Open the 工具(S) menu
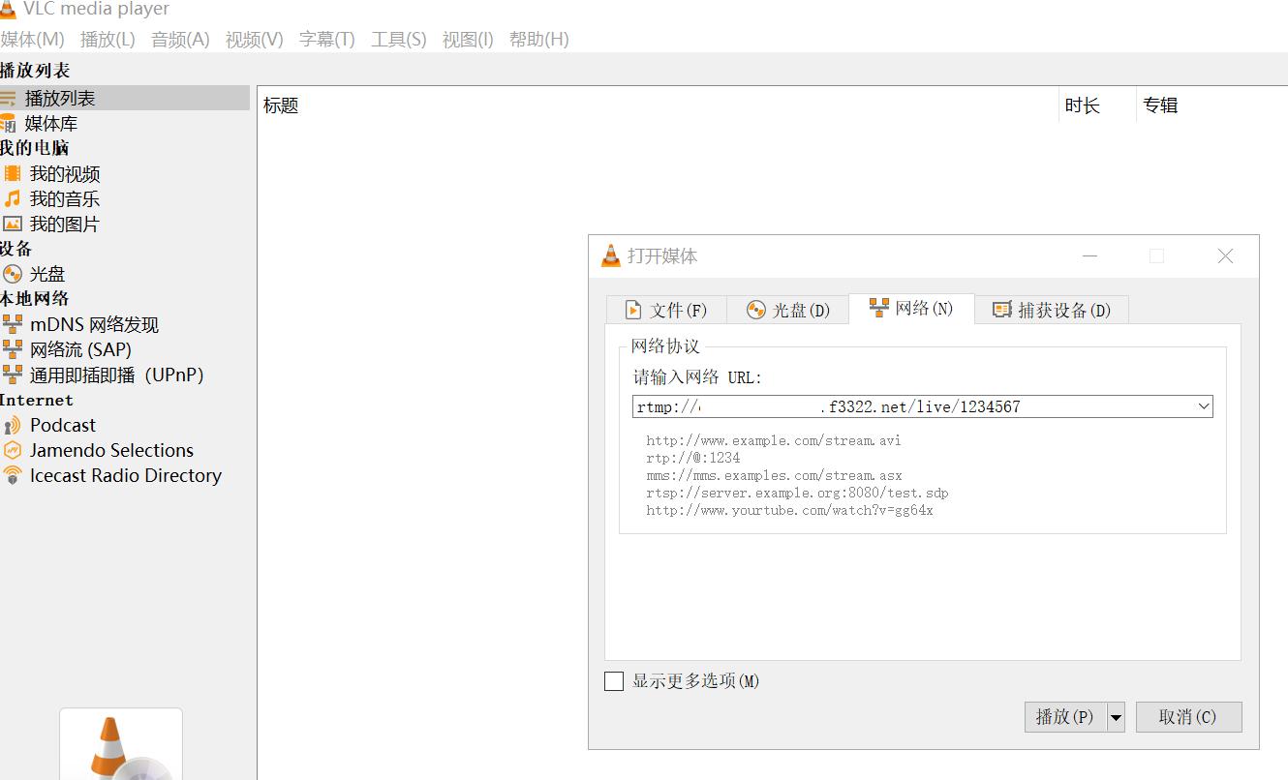The image size is (1288, 780). [x=397, y=40]
